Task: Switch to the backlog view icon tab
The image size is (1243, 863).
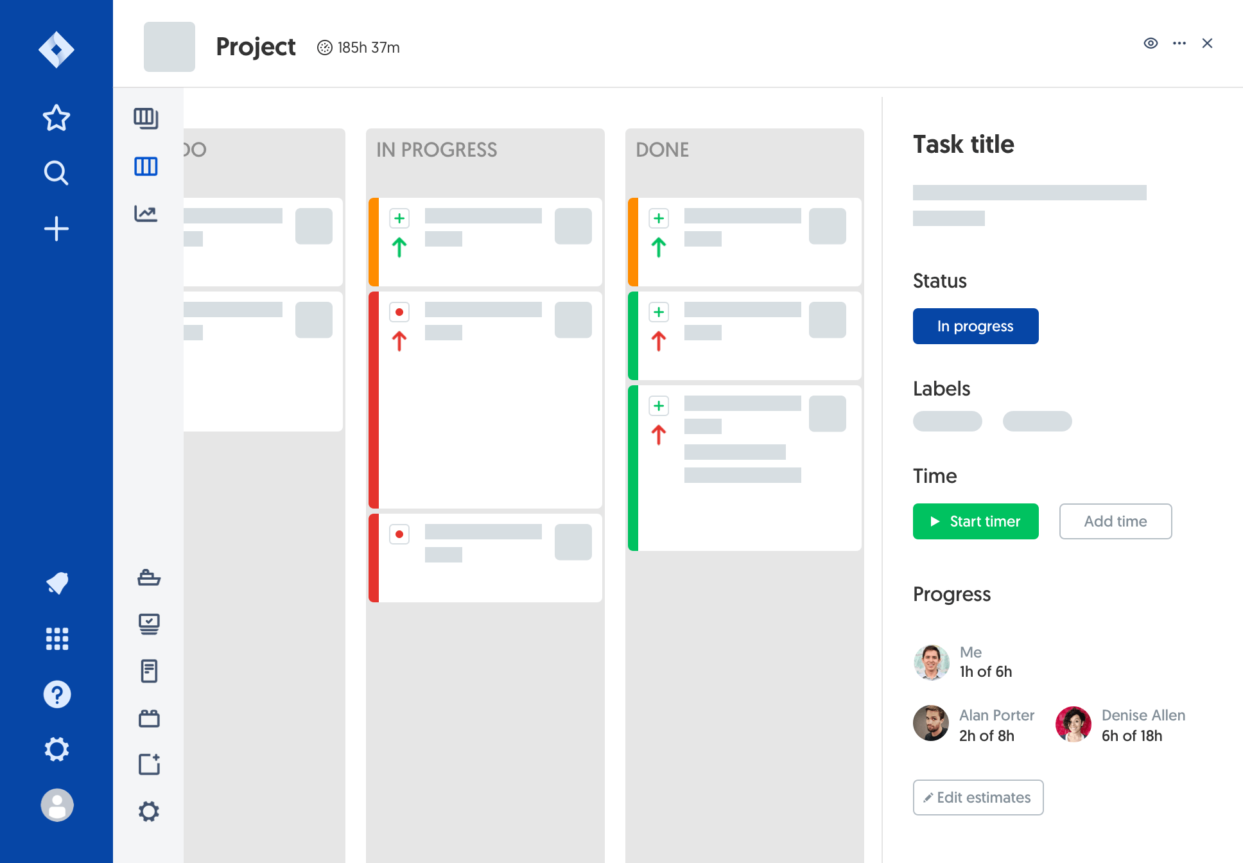Action: point(146,118)
